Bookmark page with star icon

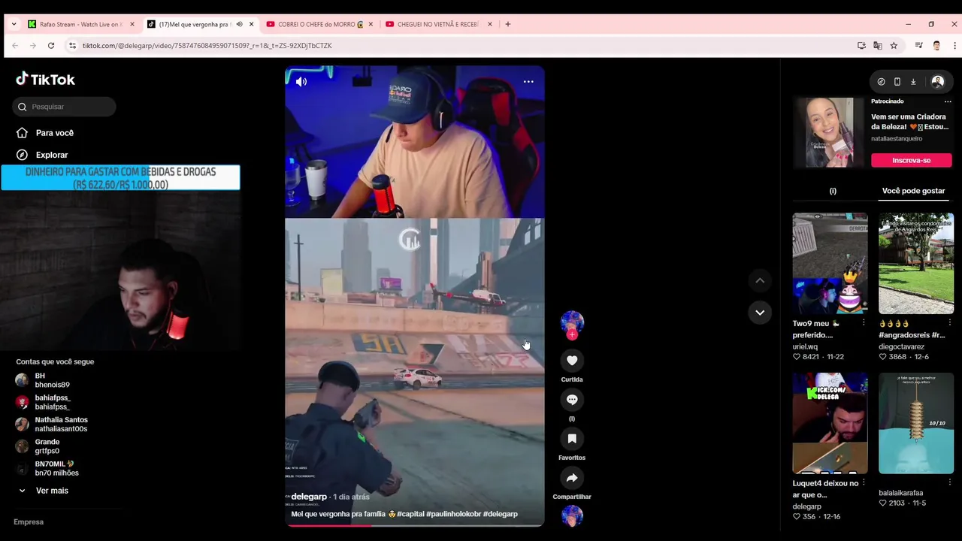894,46
